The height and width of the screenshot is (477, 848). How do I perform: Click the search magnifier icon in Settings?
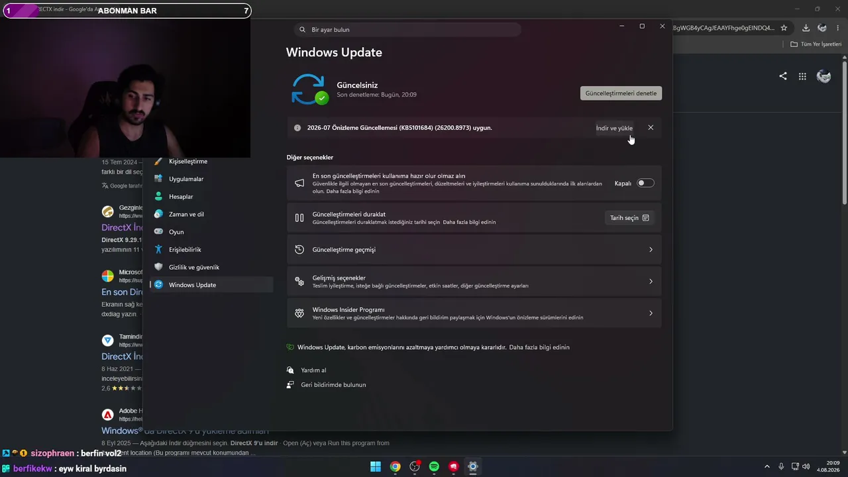[303, 30]
